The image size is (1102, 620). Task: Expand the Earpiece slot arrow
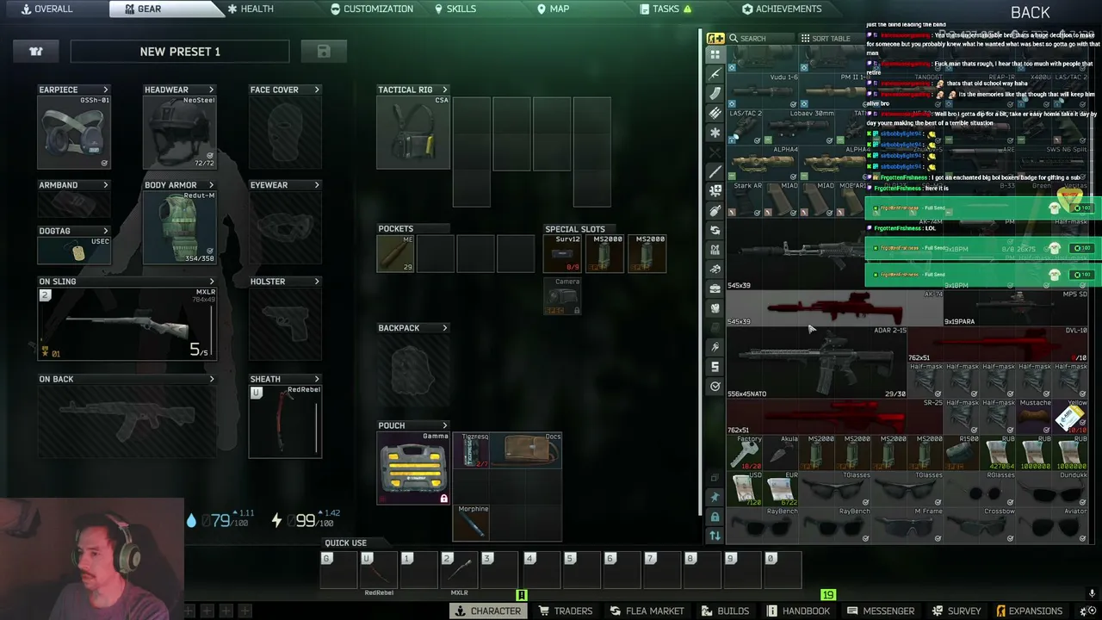(x=105, y=90)
